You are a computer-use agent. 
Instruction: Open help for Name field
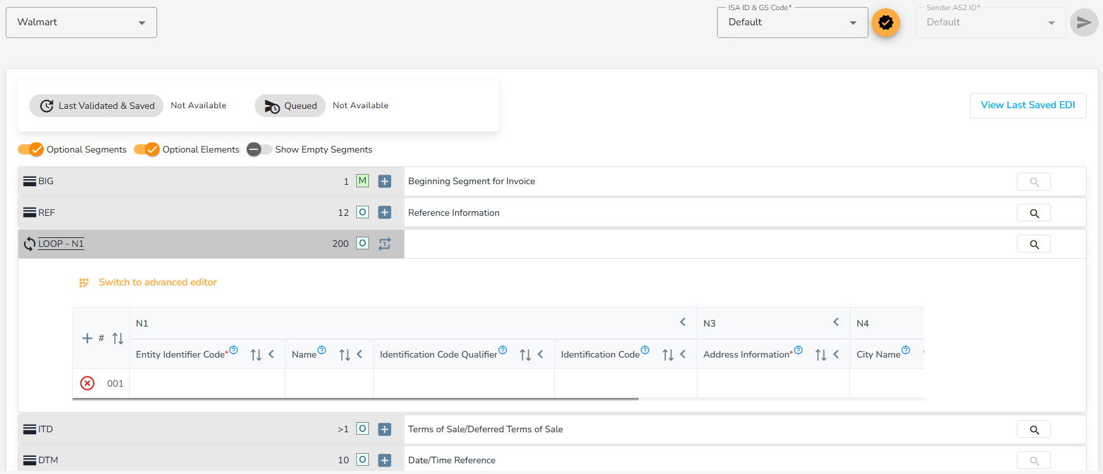tap(321, 350)
